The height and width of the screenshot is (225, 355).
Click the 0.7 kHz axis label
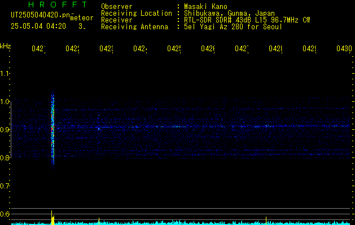5,186
